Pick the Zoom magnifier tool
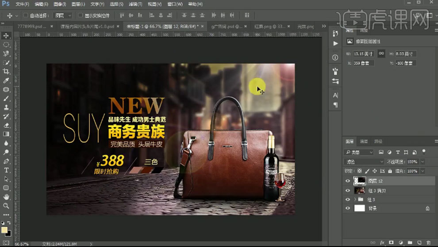The width and height of the screenshot is (438, 247). (x=6, y=206)
